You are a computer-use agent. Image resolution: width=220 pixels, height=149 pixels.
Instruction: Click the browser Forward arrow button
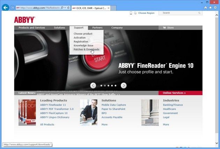(13, 8)
